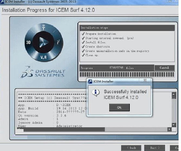The height and width of the screenshot is (151, 181).
Task: Click the checkmark beside 'Clean up'
Action: [x=83, y=55]
